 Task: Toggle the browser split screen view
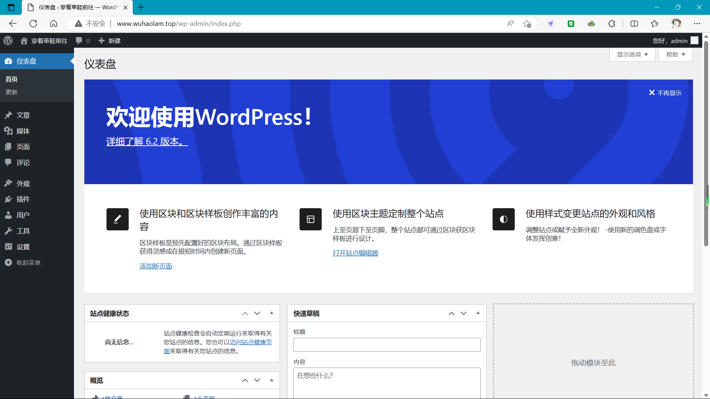pos(634,24)
